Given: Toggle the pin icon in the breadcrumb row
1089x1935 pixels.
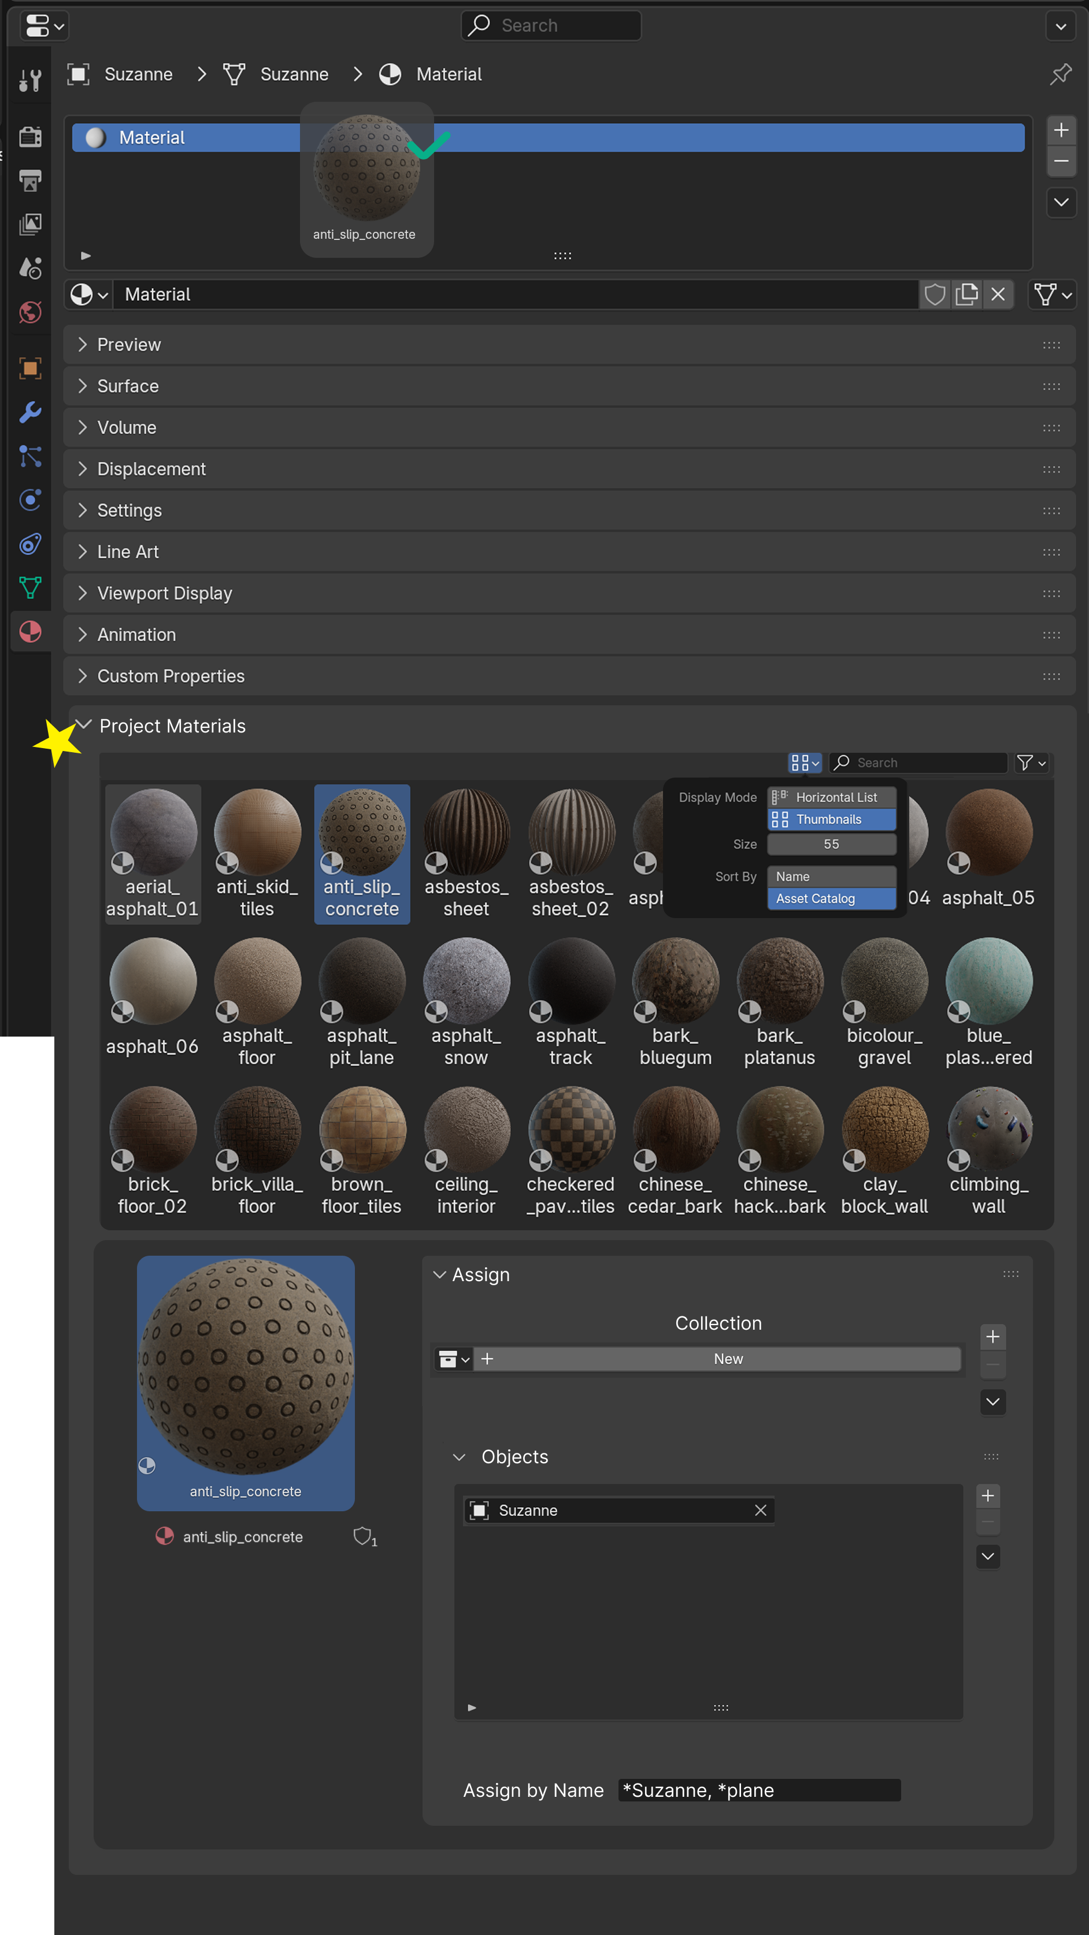Looking at the screenshot, I should (1061, 73).
